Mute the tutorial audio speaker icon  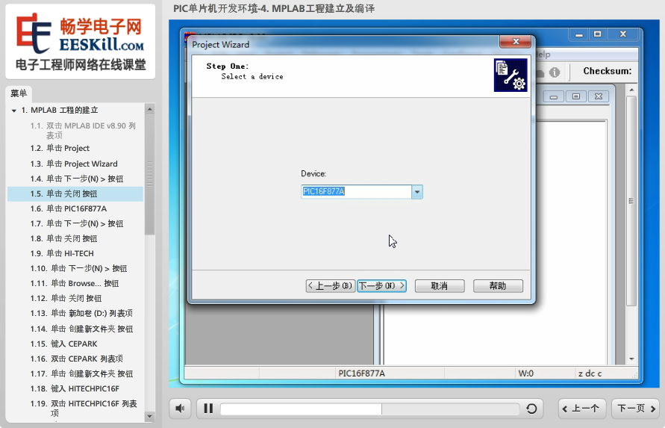(x=180, y=409)
